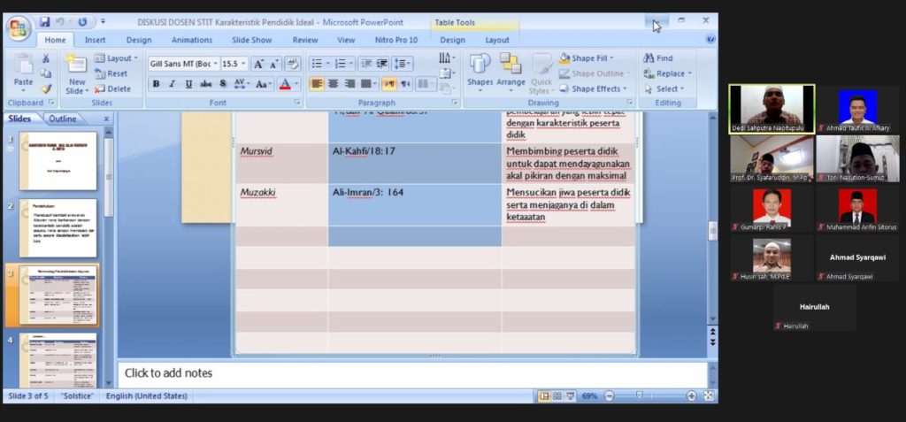Open Font dialog launcher
Image resolution: width=906 pixels, height=422 pixels.
[297, 103]
